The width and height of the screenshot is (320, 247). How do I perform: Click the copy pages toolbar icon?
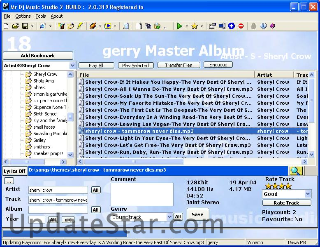click(x=148, y=26)
